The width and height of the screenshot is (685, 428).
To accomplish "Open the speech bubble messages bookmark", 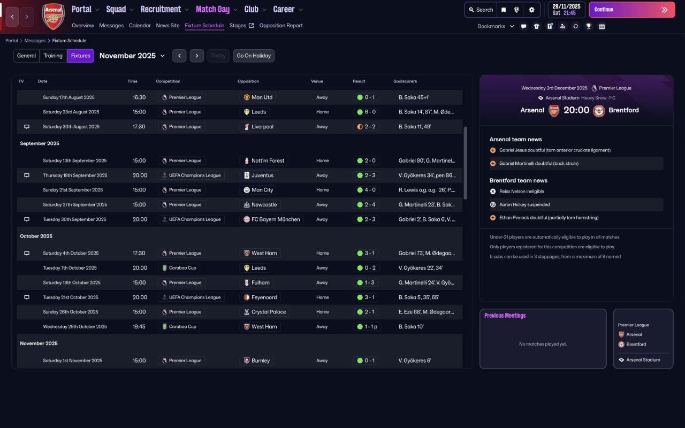I will (x=523, y=26).
